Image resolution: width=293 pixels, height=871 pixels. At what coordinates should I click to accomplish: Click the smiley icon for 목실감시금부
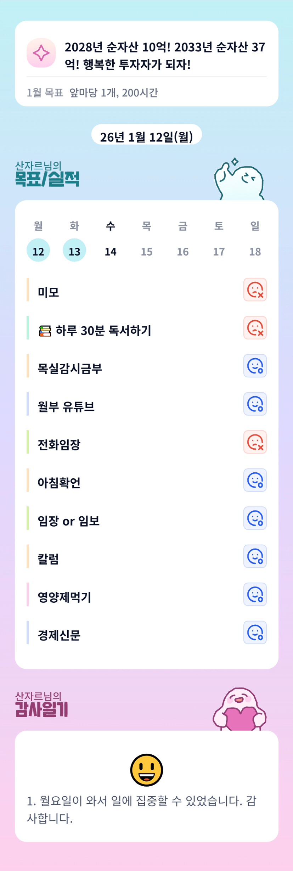255,366
